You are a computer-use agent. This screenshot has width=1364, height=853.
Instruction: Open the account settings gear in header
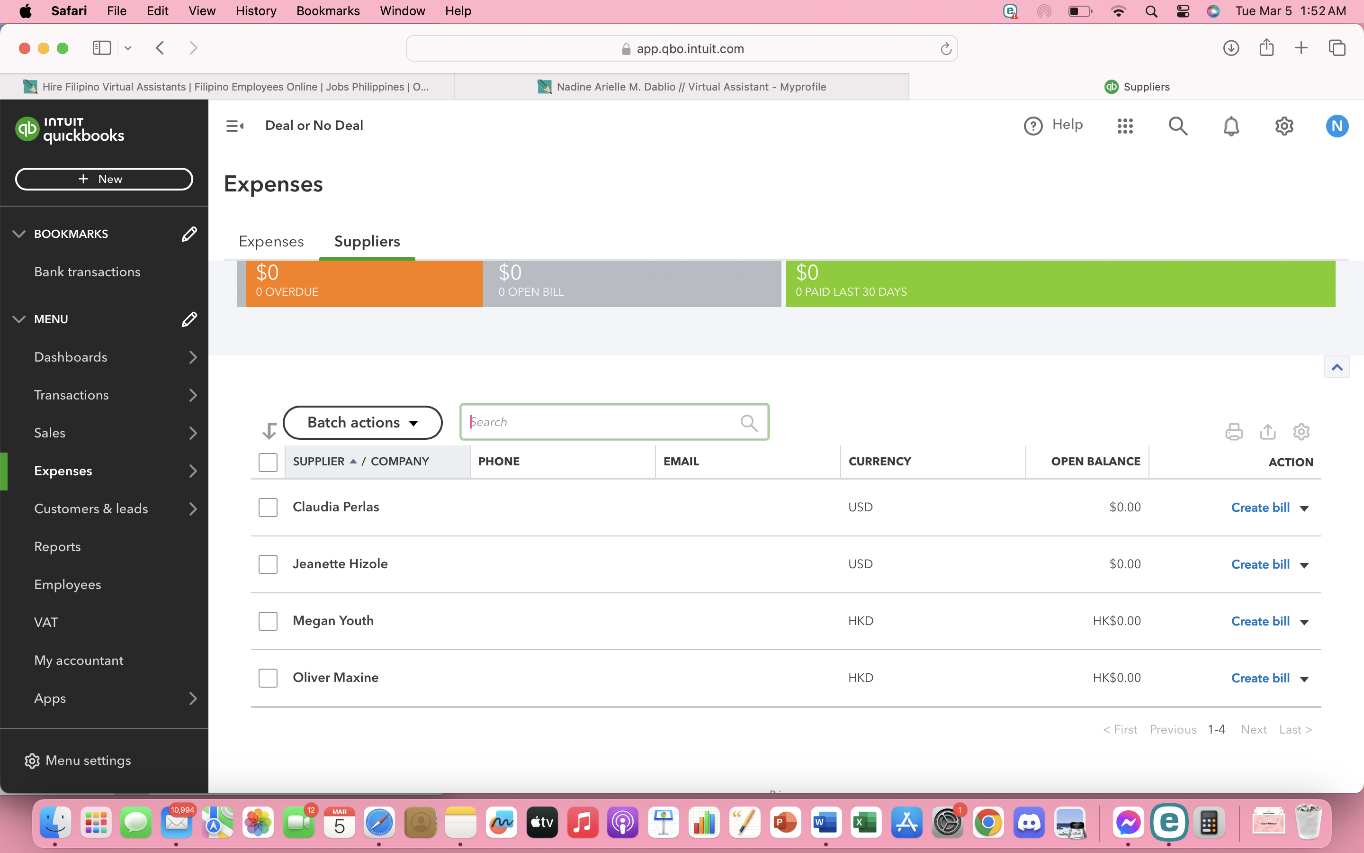tap(1284, 126)
